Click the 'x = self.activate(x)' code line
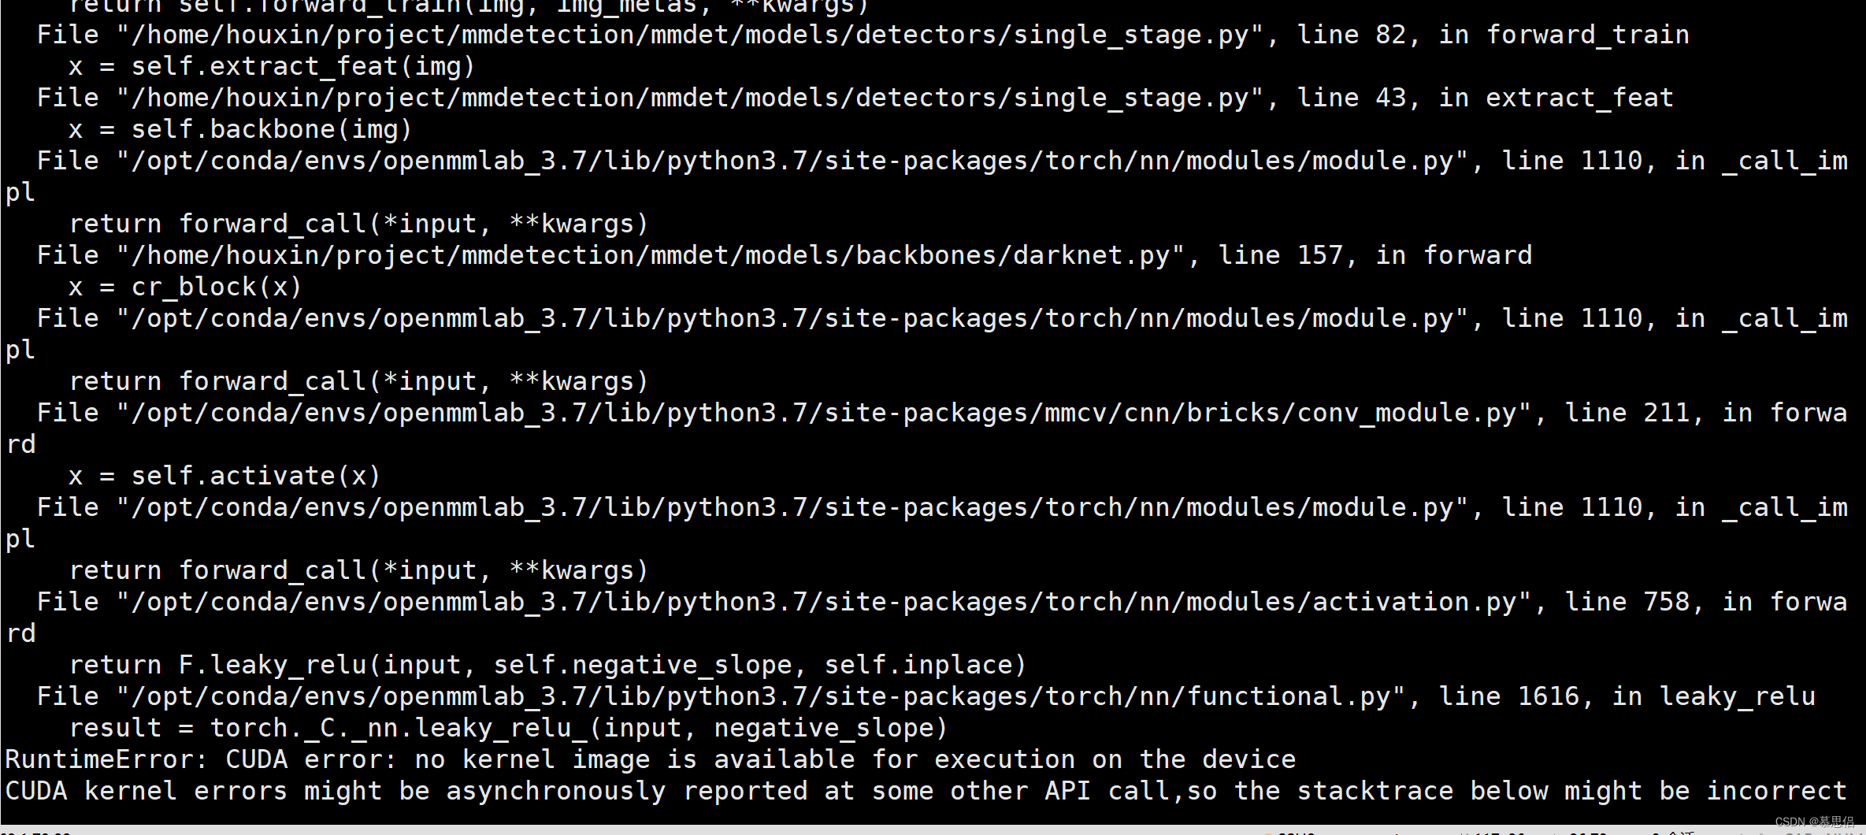Screen dimensions: 1866x835 click(224, 477)
